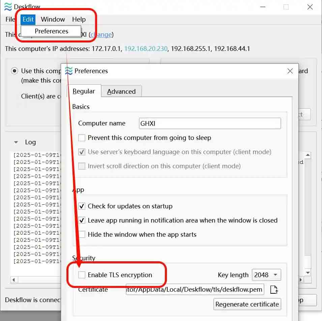Click the log horizontal scroll right arrow
322x321 pixels.
click(x=301, y=280)
